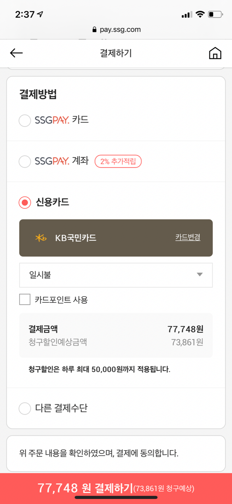Tap the KB logo on card banner
The width and height of the screenshot is (232, 504).
41,238
